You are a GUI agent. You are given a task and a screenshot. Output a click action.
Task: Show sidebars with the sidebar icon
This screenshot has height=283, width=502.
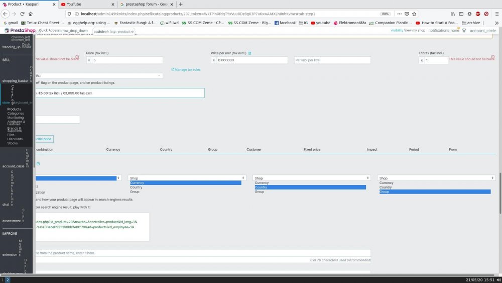(461, 14)
